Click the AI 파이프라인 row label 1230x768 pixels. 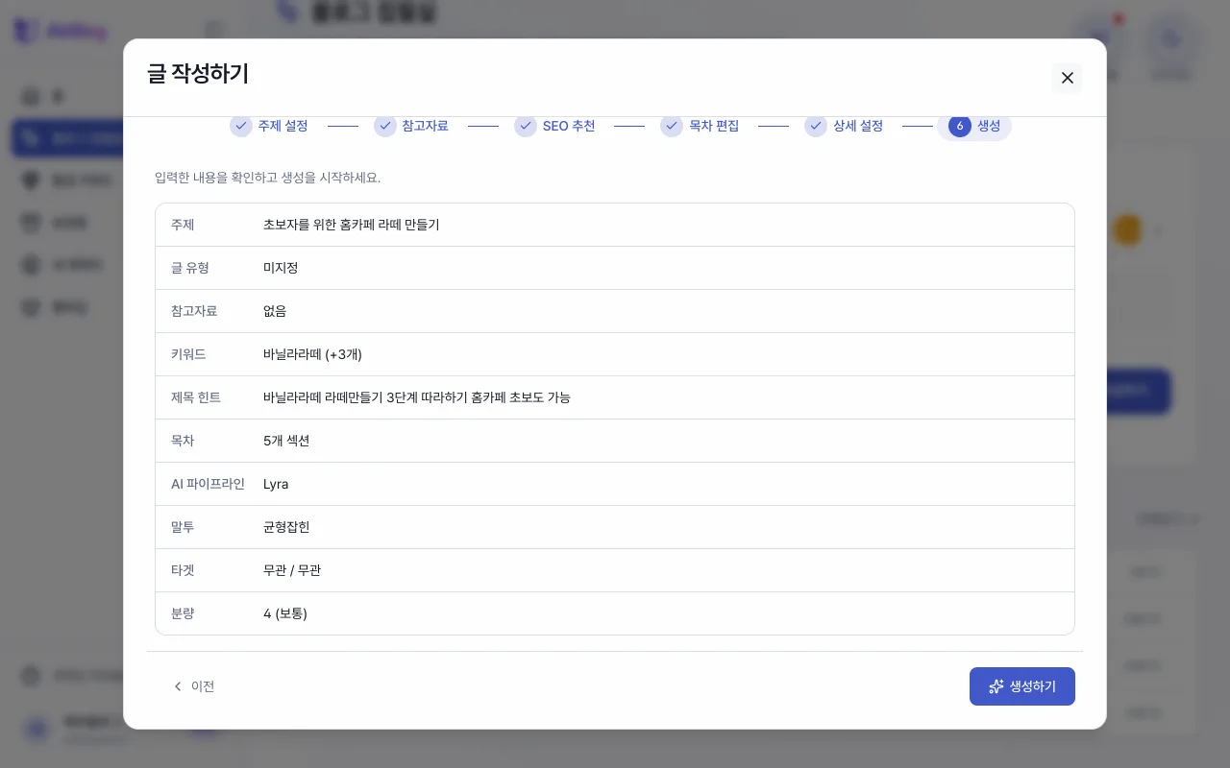(x=208, y=484)
